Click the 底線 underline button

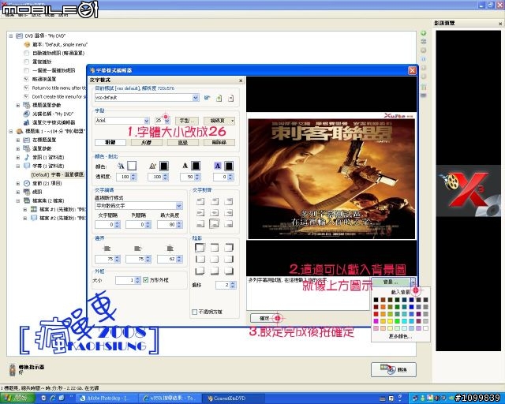click(183, 142)
